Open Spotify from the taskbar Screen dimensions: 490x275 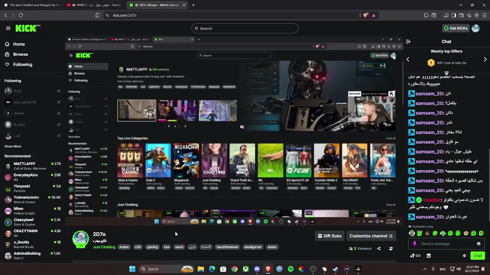[291, 269]
